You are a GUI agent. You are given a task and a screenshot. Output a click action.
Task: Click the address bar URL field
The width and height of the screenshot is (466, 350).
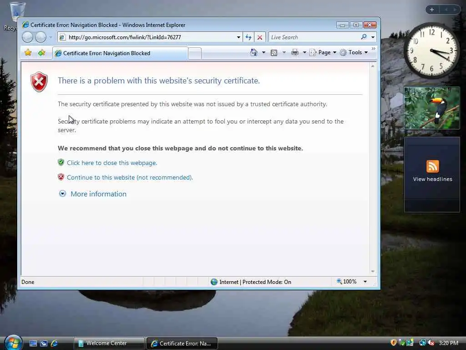(x=149, y=37)
